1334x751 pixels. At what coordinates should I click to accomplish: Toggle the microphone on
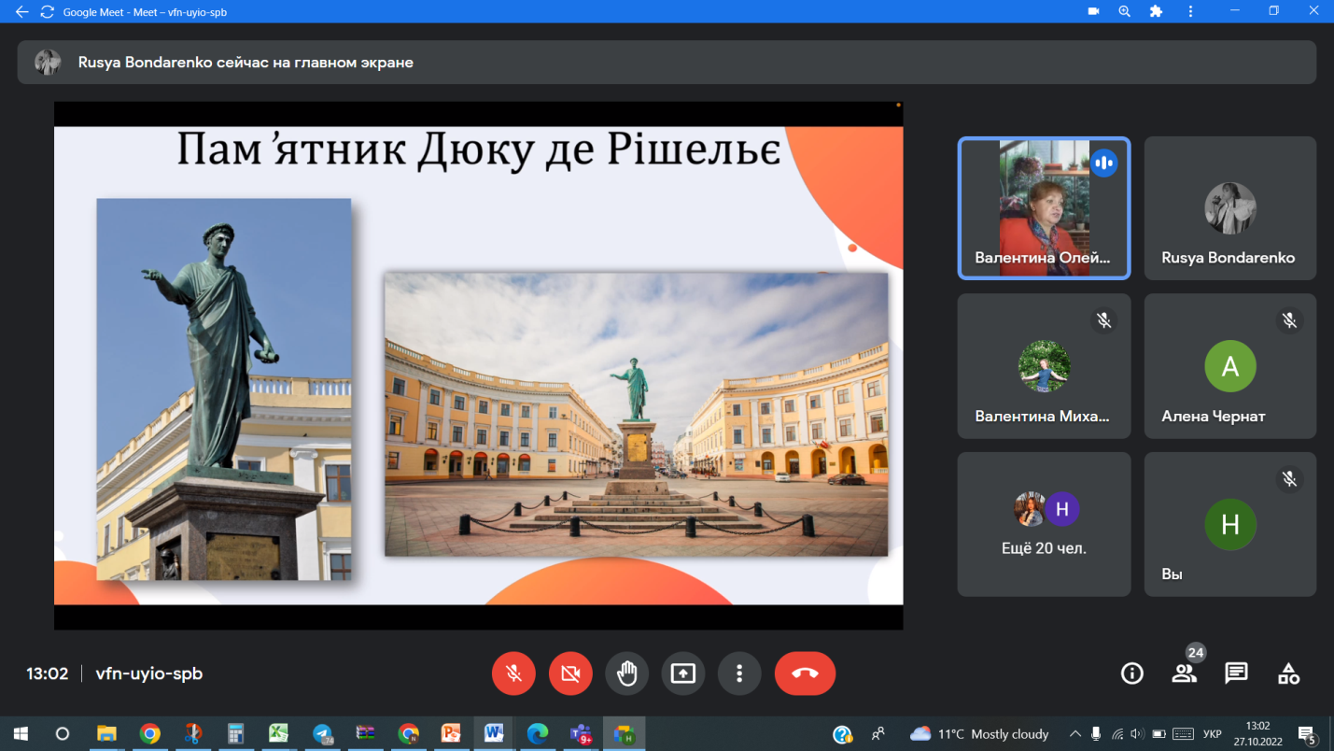[x=513, y=673]
